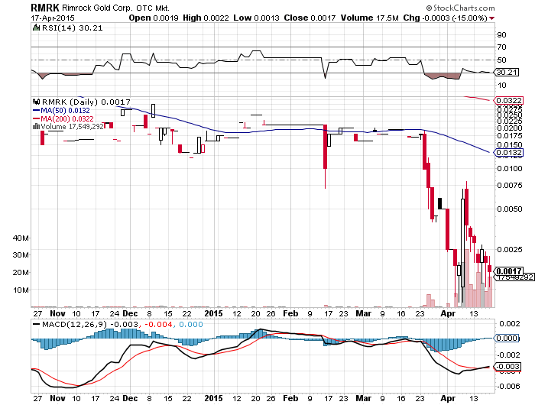This screenshot has width=535, height=405.
Task: Click the Rimrock Gold Corp. company name
Action: 97,8
